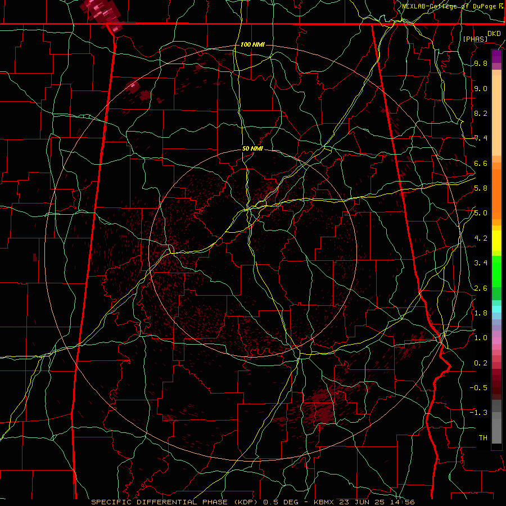The image size is (506, 506).
Task: Pick the peach segment of the color bar near 8.2
Action: [x=496, y=115]
